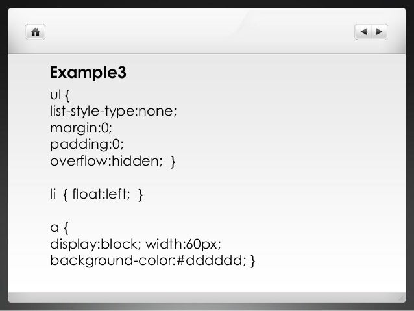Click the resize grip at slide corner
This screenshot has width=414, height=311.
(x=402, y=298)
